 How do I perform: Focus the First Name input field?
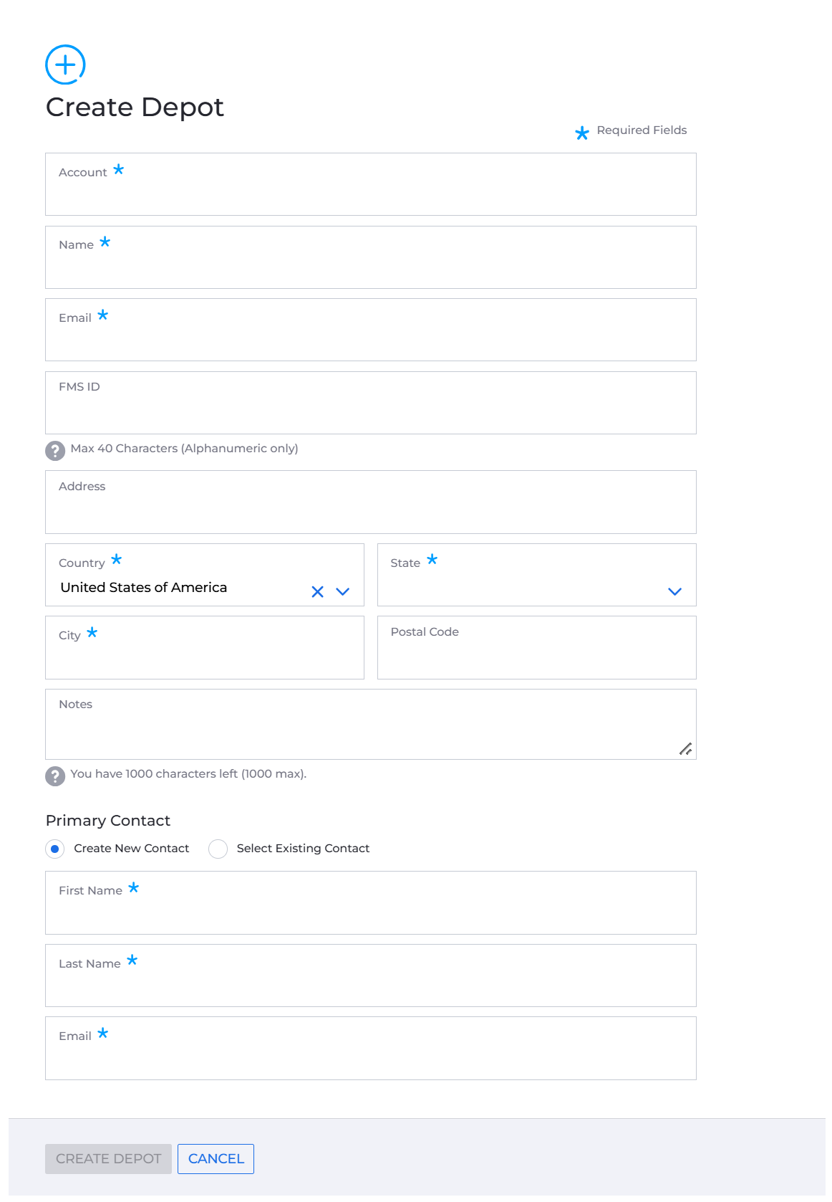[371, 902]
